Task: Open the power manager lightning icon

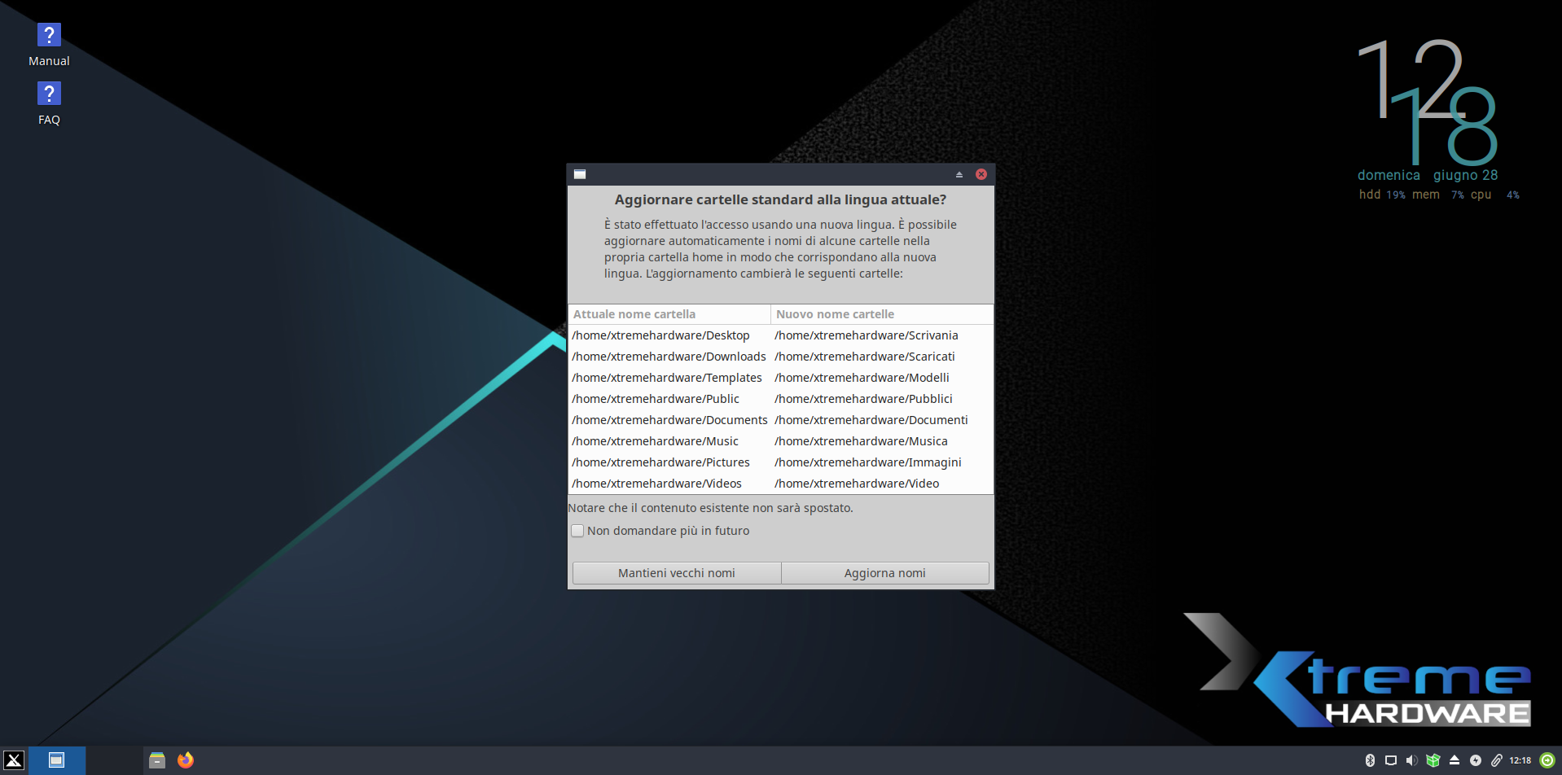Action: 1475,760
